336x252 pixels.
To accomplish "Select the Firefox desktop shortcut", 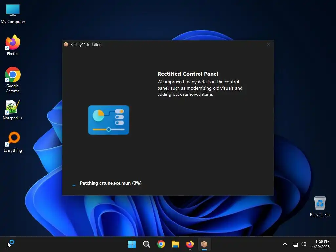I will (x=13, y=45).
